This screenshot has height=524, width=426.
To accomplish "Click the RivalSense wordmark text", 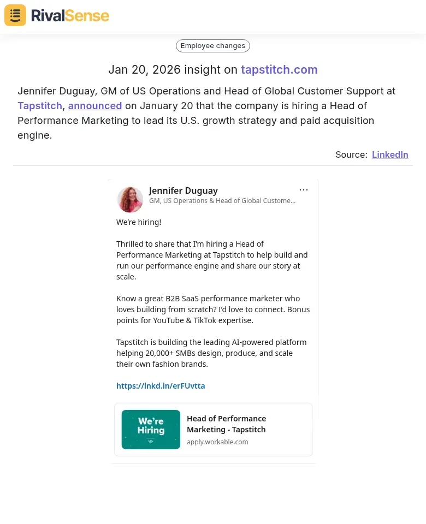I will (70, 15).
